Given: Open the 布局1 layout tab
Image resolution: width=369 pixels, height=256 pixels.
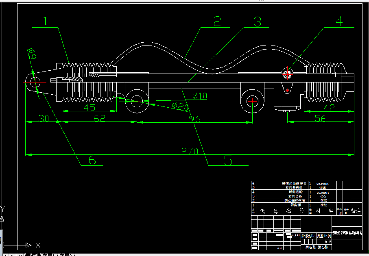Looking at the screenshot, I should (x=49, y=255).
